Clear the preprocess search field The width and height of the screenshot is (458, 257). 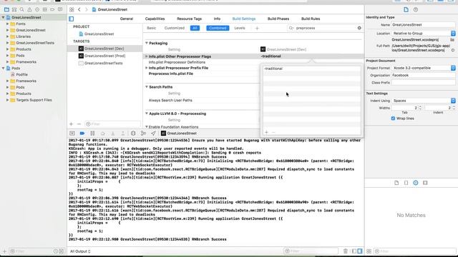(359, 28)
